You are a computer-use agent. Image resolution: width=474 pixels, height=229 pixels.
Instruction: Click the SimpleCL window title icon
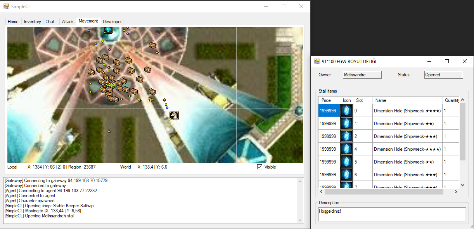[x=6, y=6]
